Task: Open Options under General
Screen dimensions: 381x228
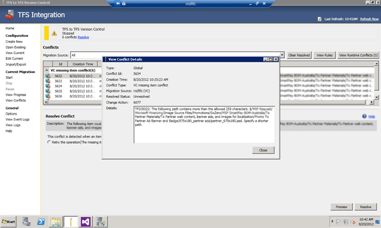Action: pos(11,113)
